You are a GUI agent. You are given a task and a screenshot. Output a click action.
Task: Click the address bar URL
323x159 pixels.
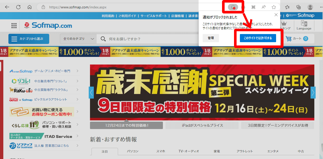click(78, 7)
